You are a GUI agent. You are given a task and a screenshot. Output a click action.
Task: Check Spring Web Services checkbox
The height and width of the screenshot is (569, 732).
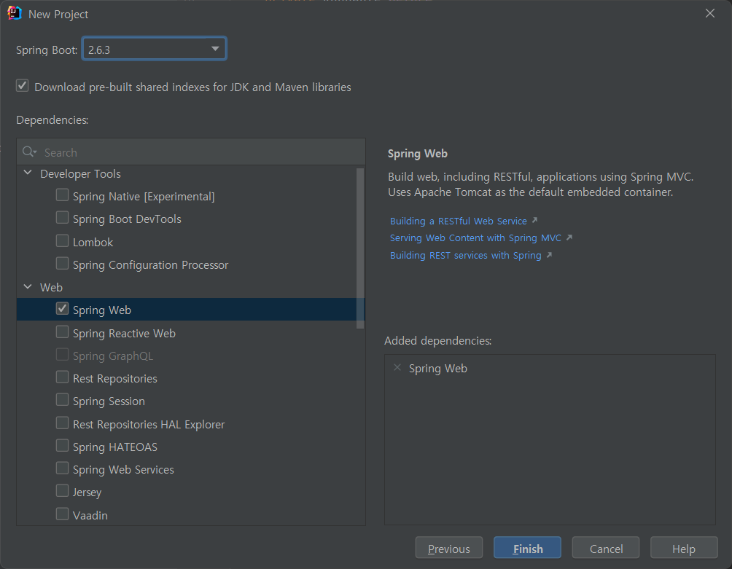[62, 468]
